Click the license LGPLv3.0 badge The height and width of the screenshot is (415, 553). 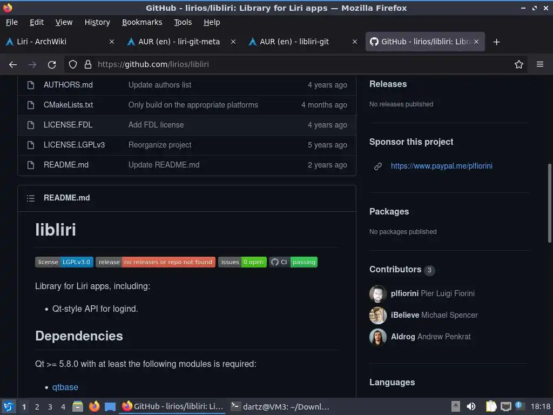click(x=64, y=262)
